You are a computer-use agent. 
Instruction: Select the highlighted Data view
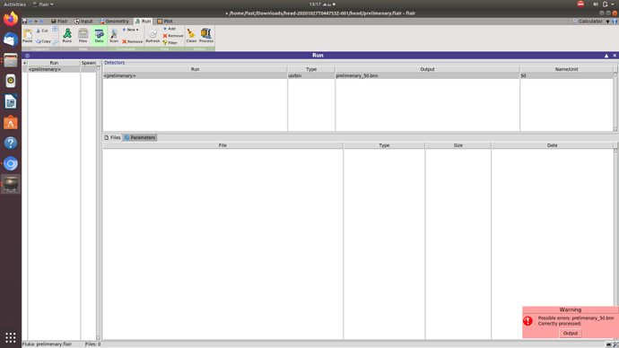click(99, 36)
